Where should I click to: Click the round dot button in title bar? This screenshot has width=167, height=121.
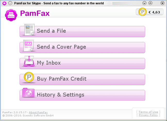pyautogui.click(x=10, y=3)
